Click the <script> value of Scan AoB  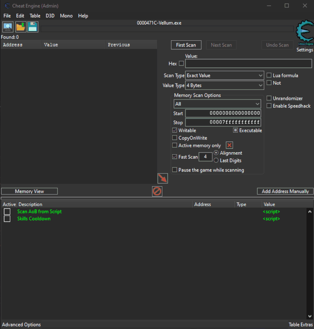click(271, 211)
